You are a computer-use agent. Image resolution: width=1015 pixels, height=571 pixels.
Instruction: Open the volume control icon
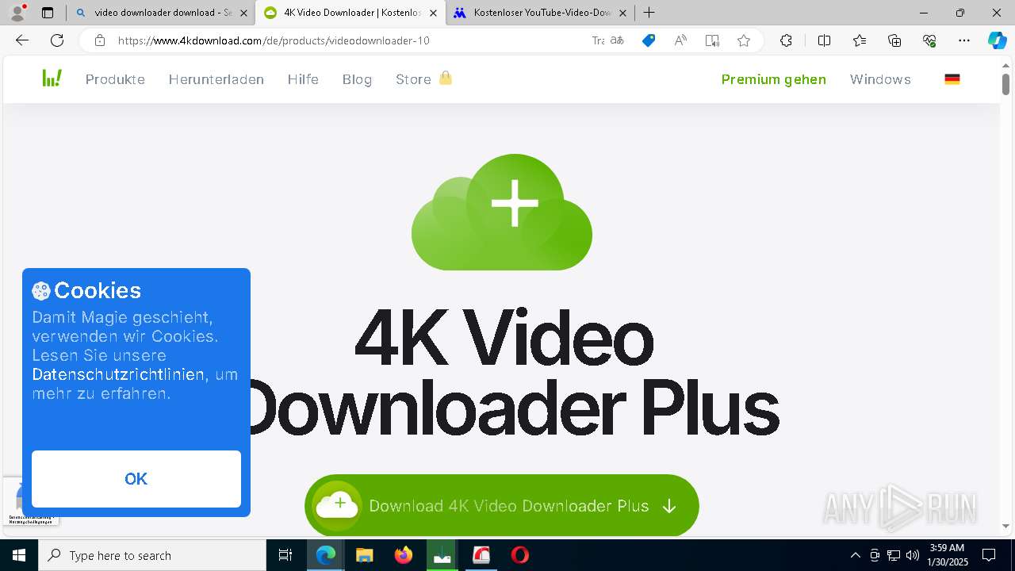[912, 555]
